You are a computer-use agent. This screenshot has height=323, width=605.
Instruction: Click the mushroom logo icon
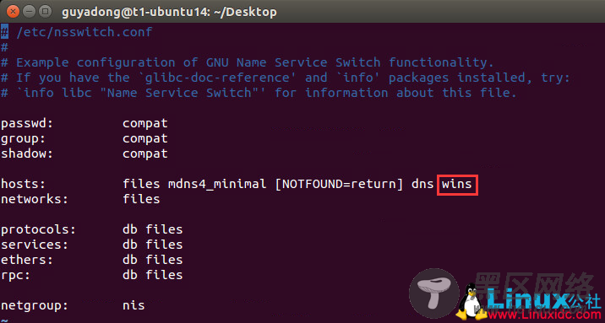pos(434,293)
